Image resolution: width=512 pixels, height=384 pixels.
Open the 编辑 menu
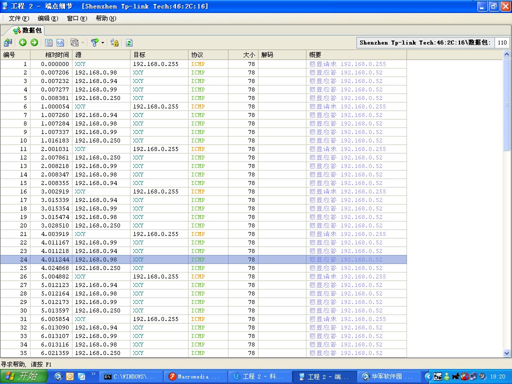coord(48,18)
